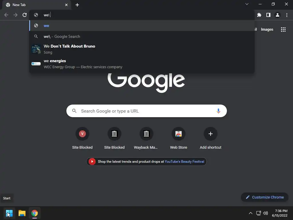Expand the hidden system tray icons
This screenshot has width=293, height=220.
(251, 213)
